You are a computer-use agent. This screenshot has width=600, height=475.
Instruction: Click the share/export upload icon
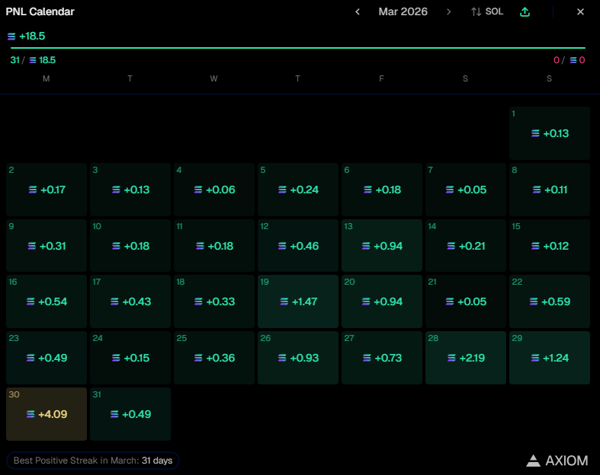pyautogui.click(x=525, y=12)
